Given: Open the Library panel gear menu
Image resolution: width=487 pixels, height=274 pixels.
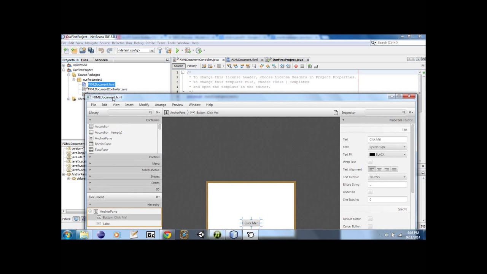Looking at the screenshot, I should tap(158, 112).
